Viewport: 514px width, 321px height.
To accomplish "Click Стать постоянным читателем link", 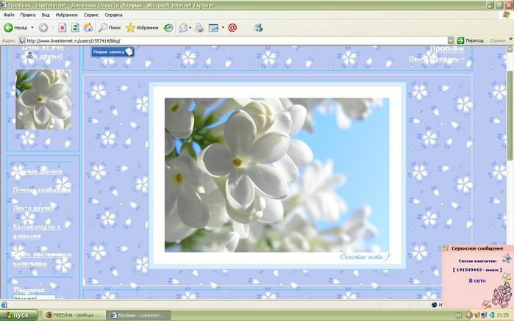I will [43, 259].
